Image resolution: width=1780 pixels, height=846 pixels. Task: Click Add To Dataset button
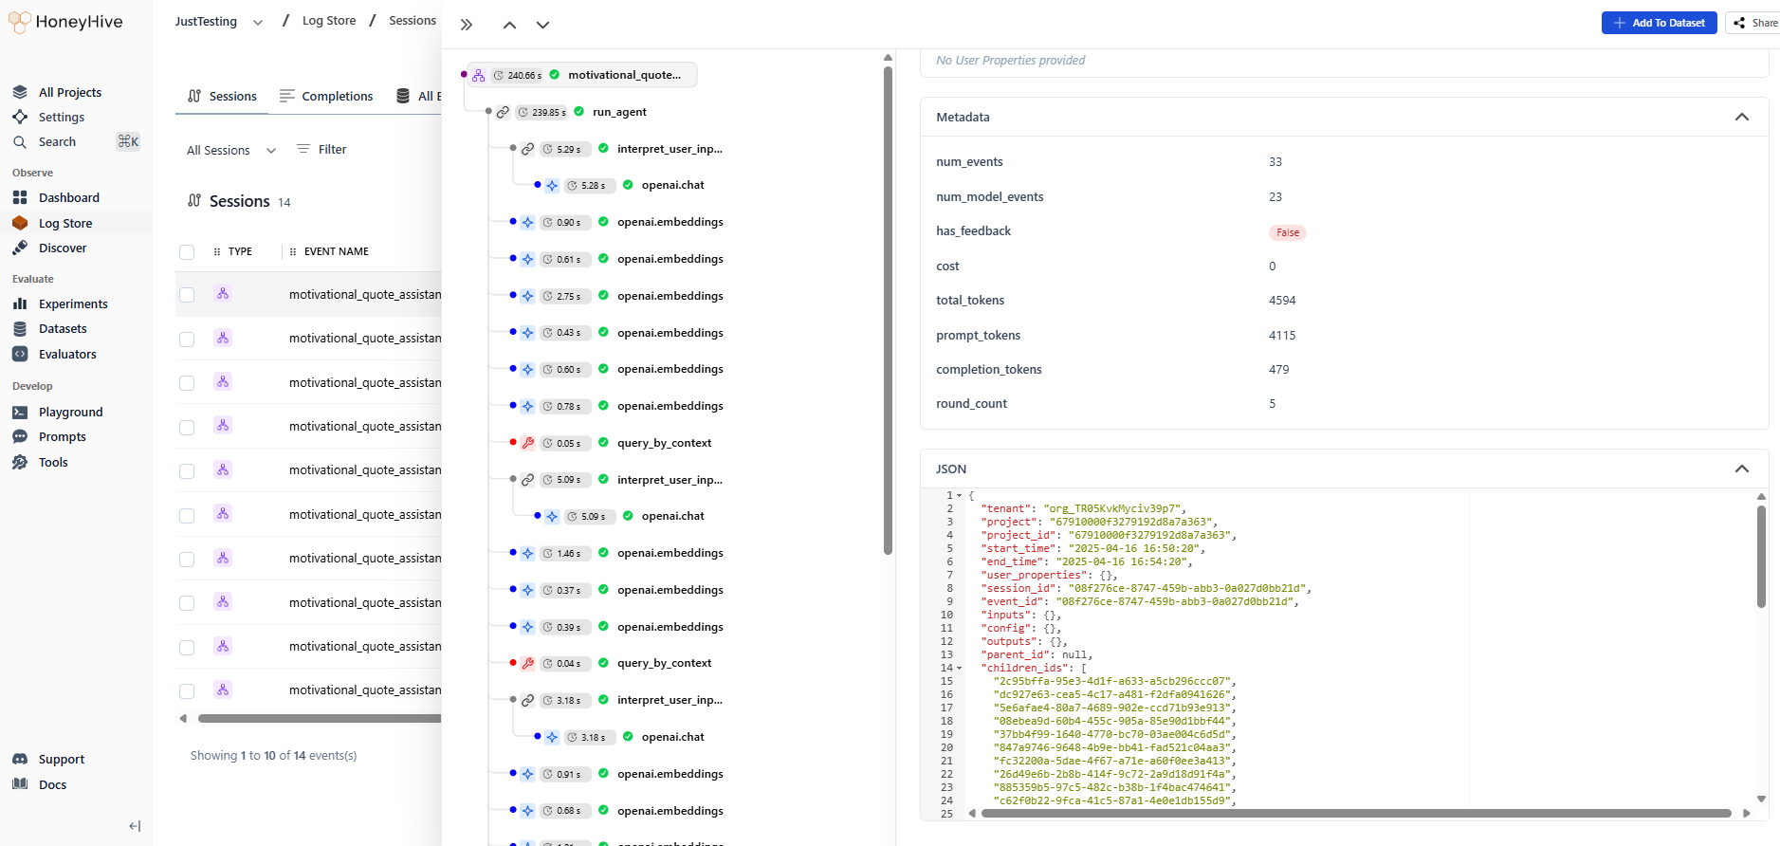click(1659, 23)
